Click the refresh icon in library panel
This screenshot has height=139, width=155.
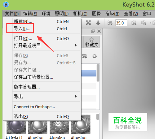click(x=95, y=56)
